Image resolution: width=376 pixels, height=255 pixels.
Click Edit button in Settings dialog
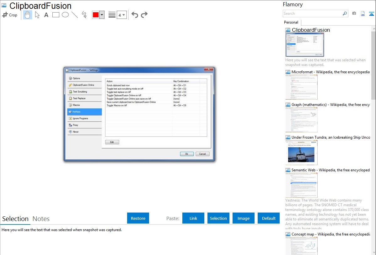coord(112,142)
